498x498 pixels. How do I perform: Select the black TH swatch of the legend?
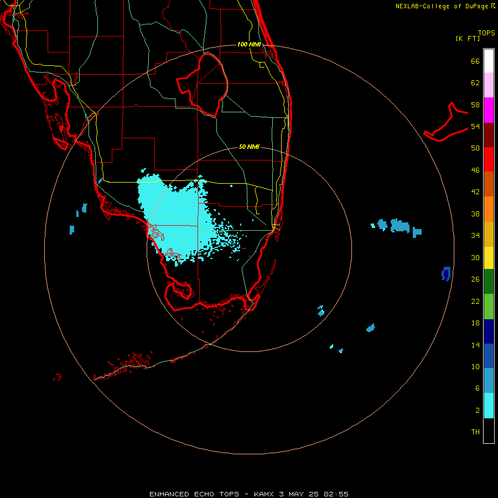[489, 430]
